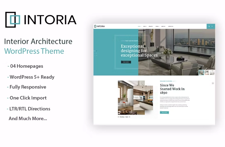Image resolution: width=225 pixels, height=147 pixels.
Task: Click the Previous arrow under the kitchen image
Action: pyautogui.click(x=121, y=117)
